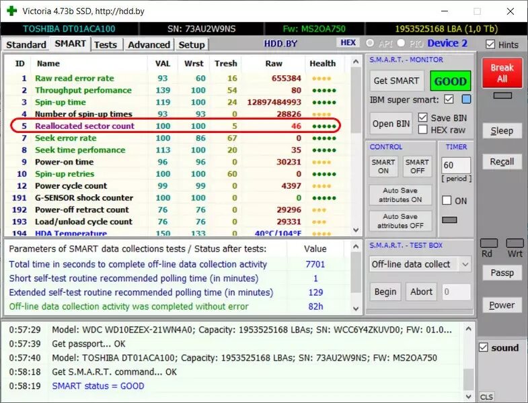Click the HEX button

[348, 43]
